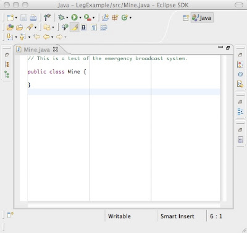This screenshot has width=247, height=233.
Task: Minimize the editor area
Action: point(220,47)
